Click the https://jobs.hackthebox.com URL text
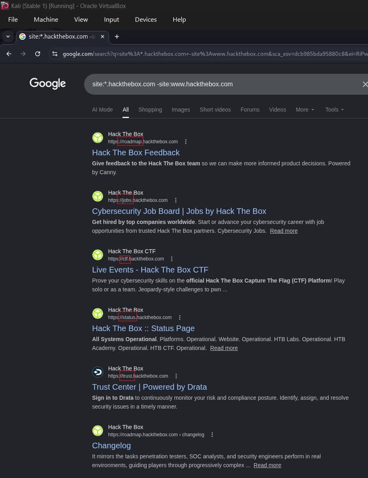The height and width of the screenshot is (478, 368). [138, 201]
